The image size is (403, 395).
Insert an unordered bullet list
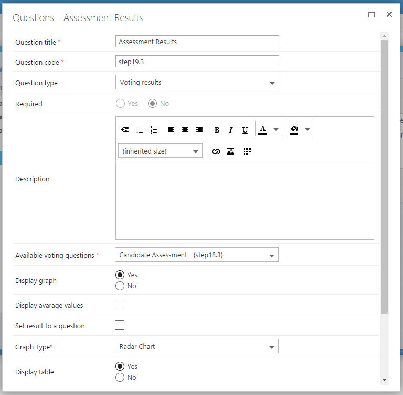tap(140, 130)
